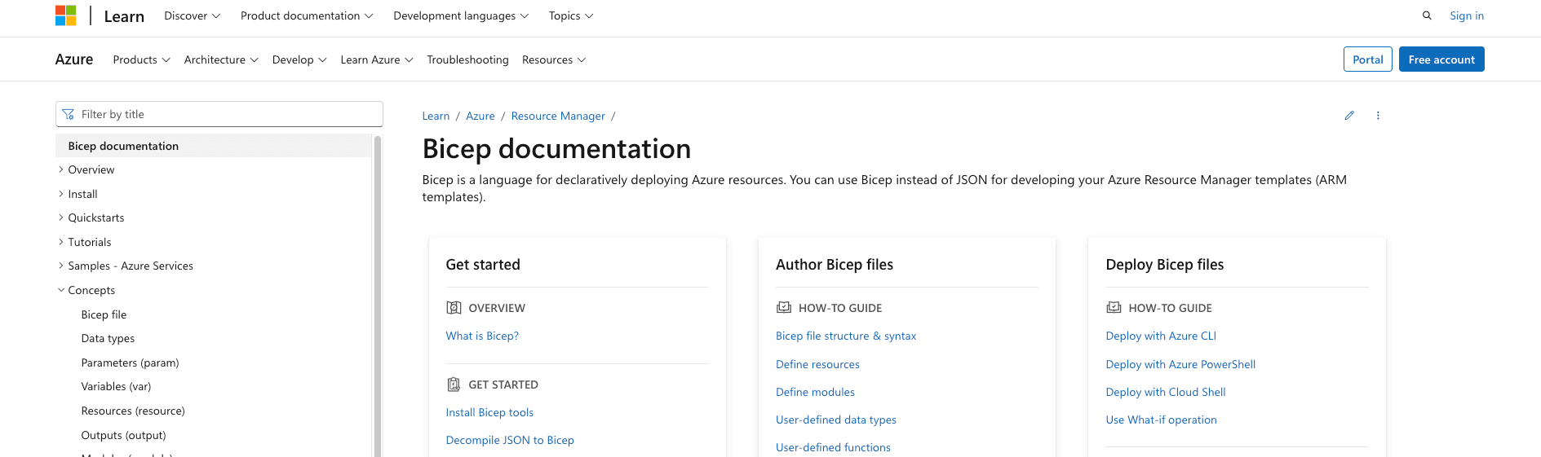Viewport: 1541px width, 457px height.
Task: Expand the Quickstarts tree node
Action: point(61,218)
